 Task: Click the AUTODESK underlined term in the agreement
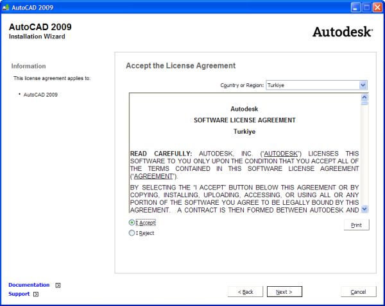[280, 154]
